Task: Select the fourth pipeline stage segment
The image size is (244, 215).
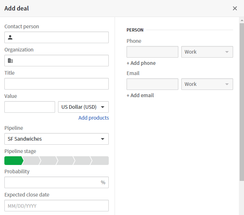Action: pos(66,161)
